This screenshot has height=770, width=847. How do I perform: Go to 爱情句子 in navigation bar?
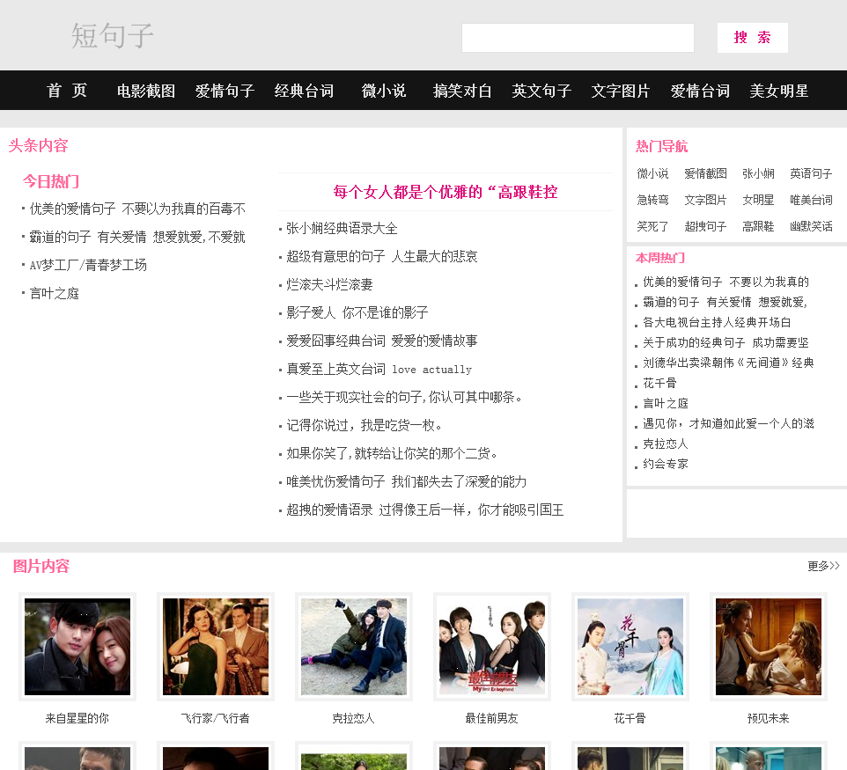(x=225, y=91)
